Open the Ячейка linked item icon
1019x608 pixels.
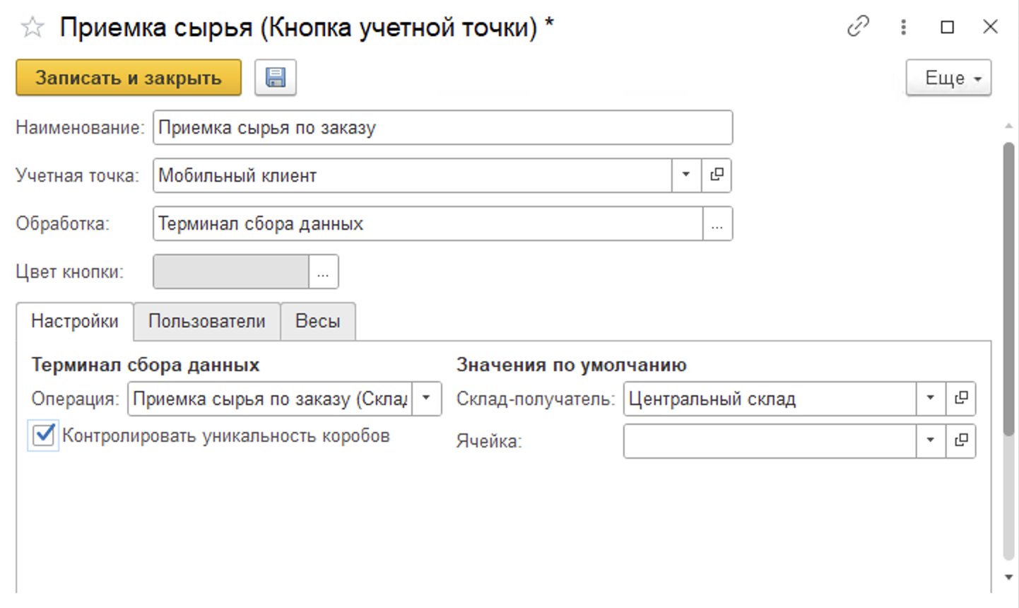(x=961, y=440)
